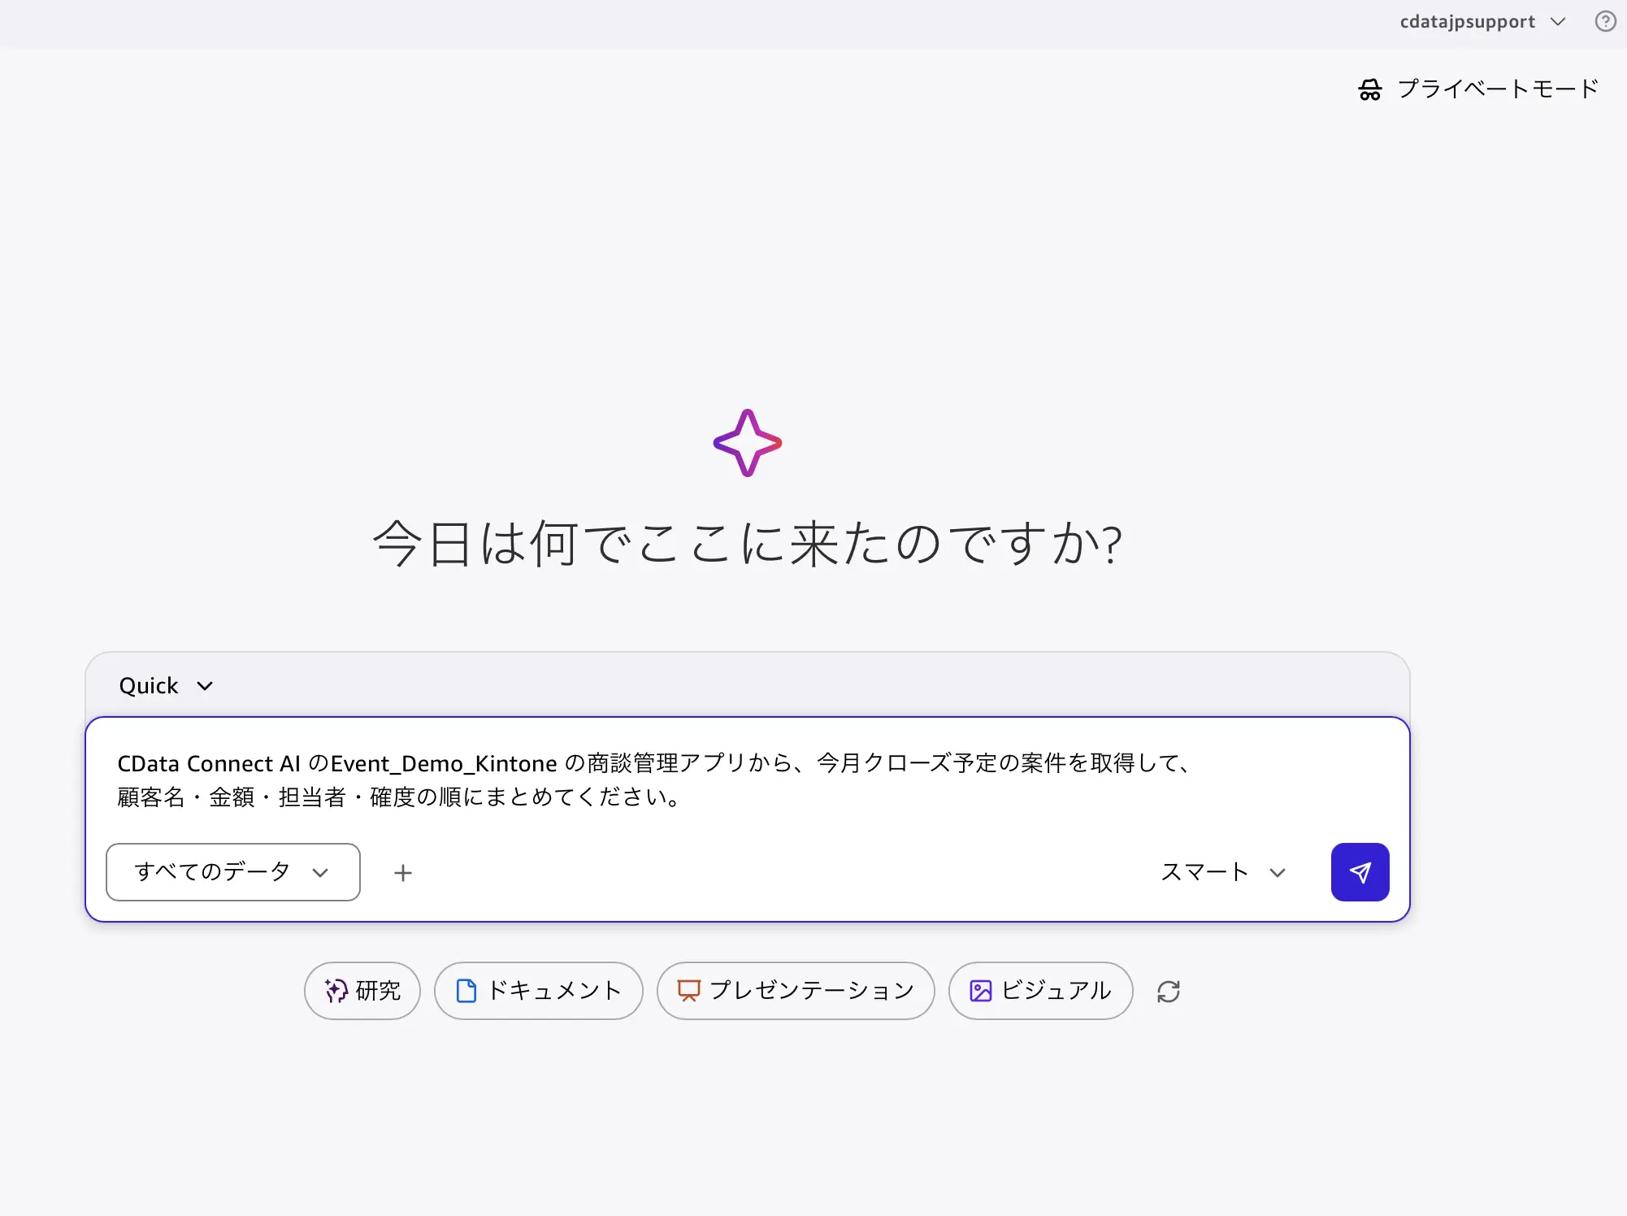Select the ビジュアル visual chip
Viewport: 1627px width, 1216px height.
(x=1041, y=991)
